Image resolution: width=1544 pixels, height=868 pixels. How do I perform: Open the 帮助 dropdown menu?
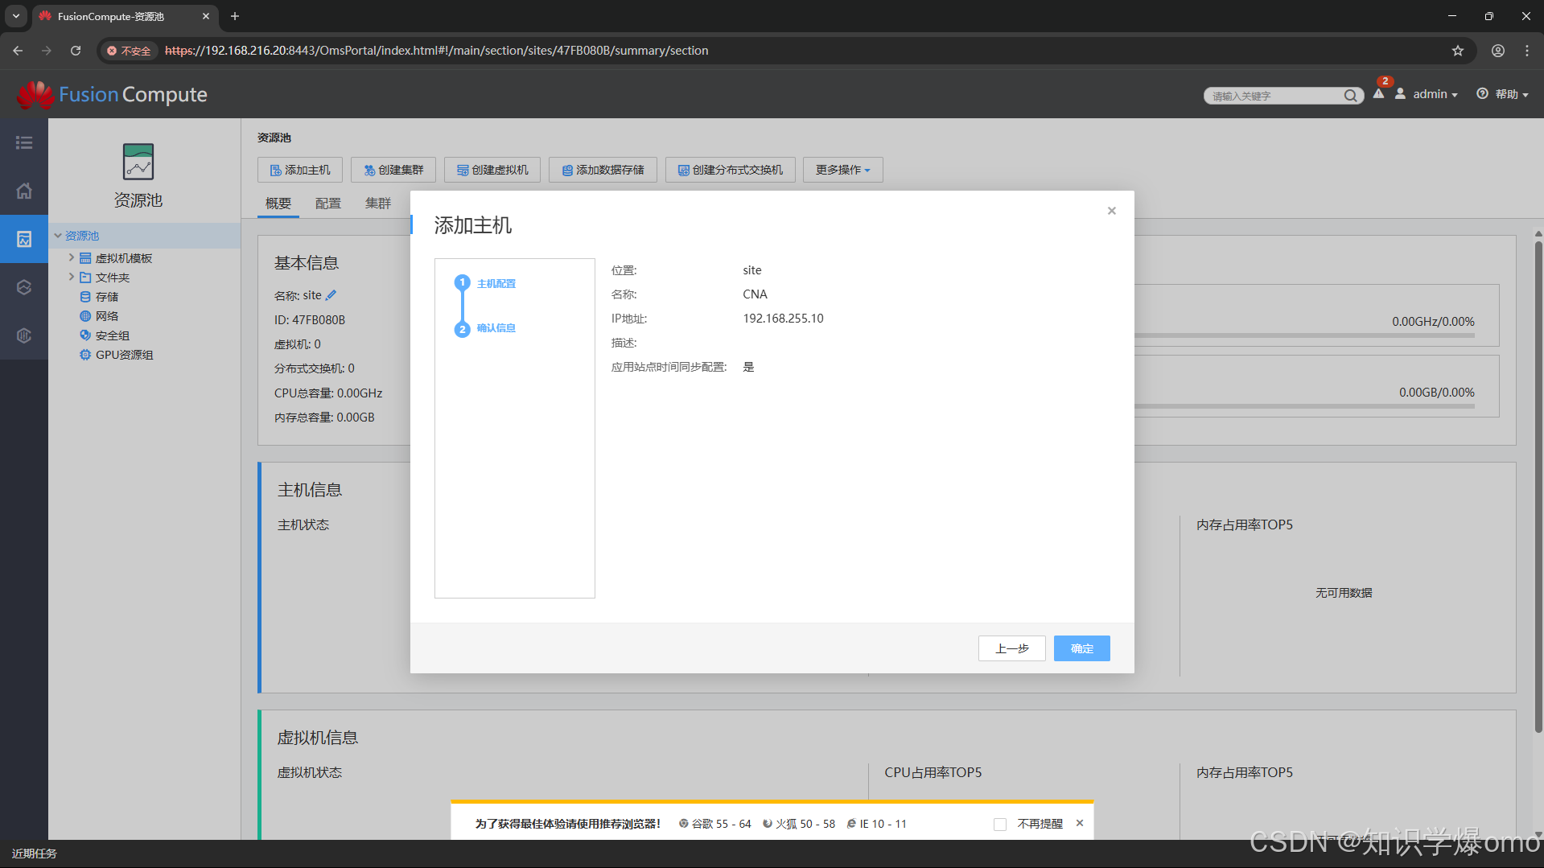(1512, 94)
